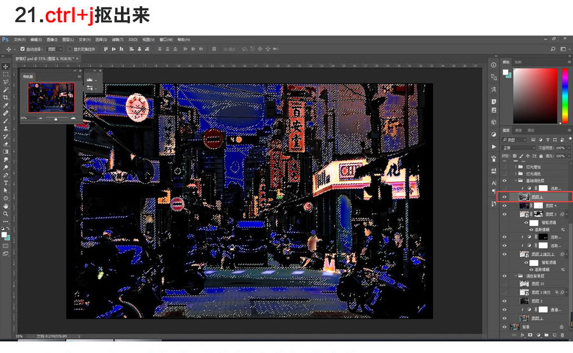Expand the 灯光调色 layer group
573x353 pixels.
516,174
